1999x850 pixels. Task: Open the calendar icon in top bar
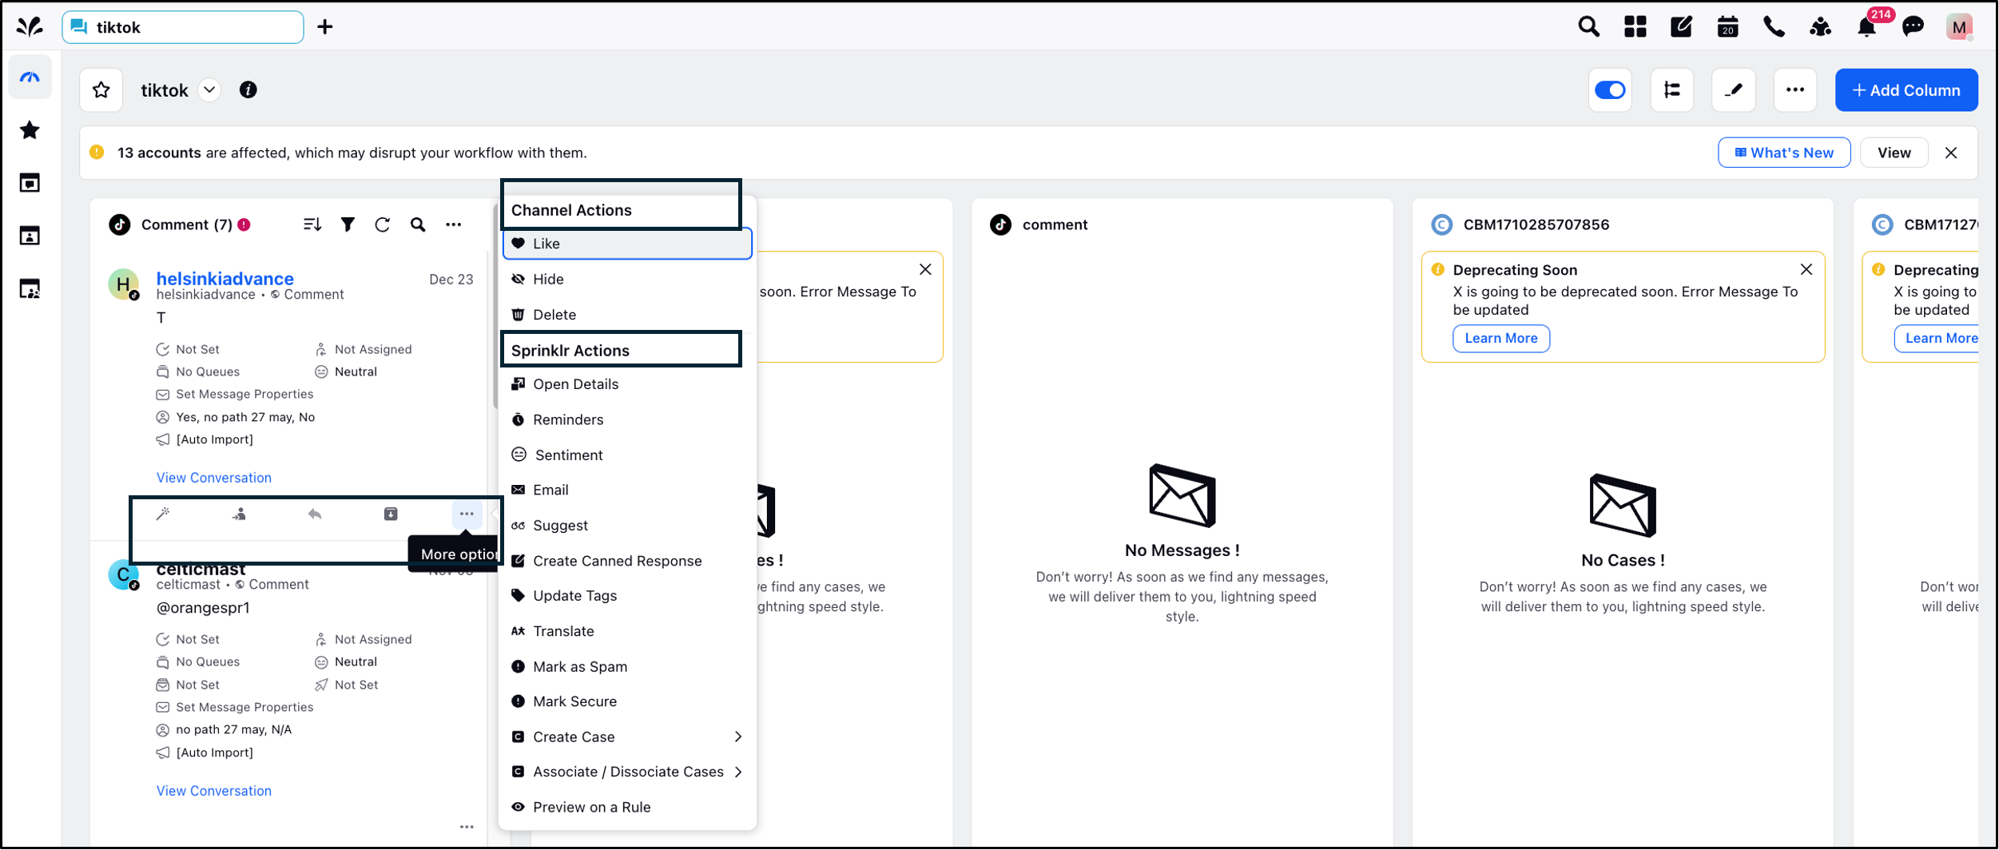point(1727,27)
